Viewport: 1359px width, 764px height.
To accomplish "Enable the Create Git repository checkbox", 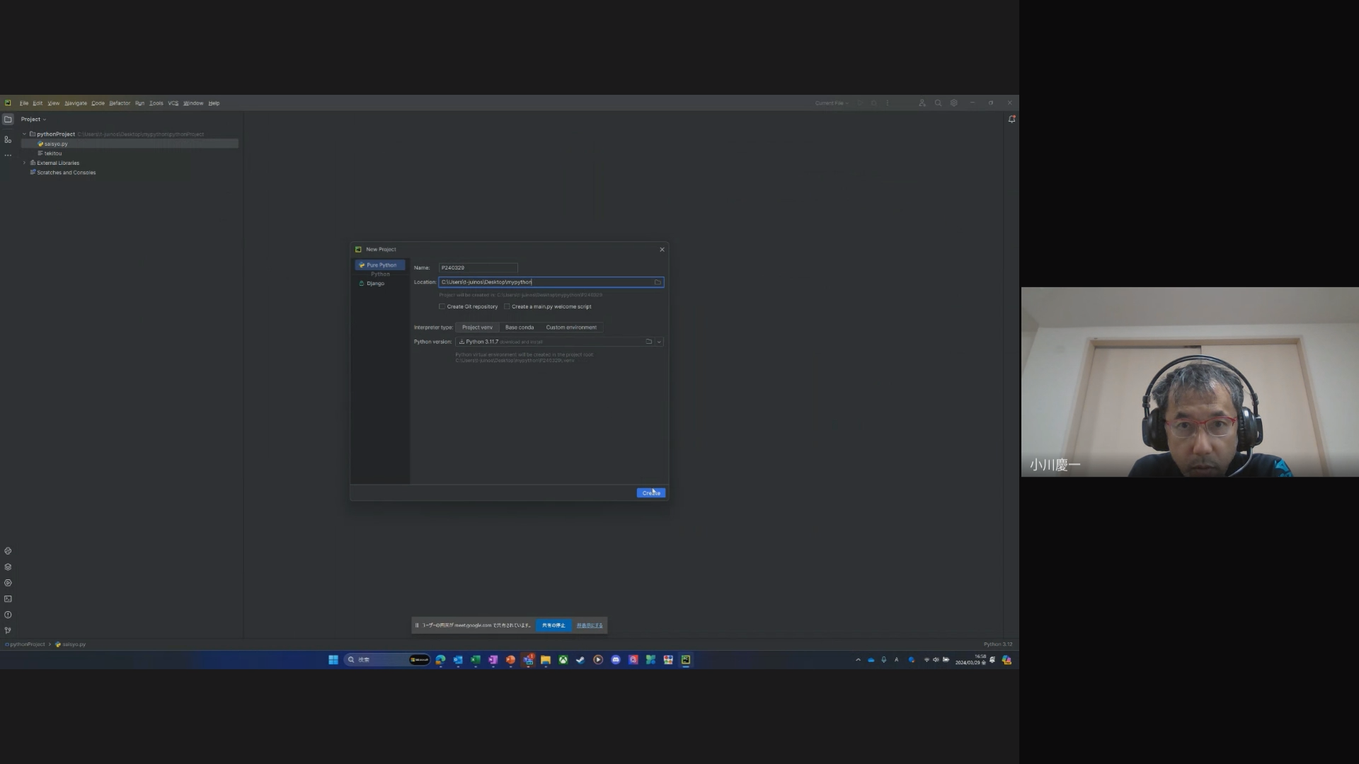I will [x=442, y=307].
